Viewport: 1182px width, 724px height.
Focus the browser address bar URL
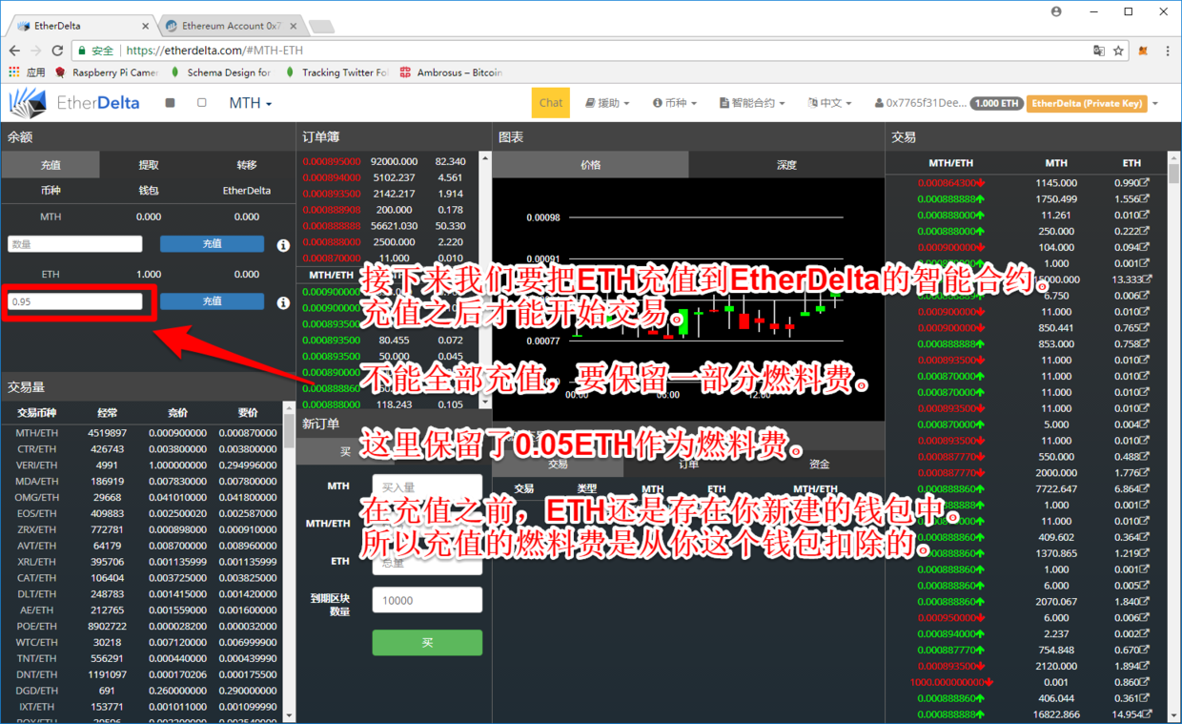(214, 51)
